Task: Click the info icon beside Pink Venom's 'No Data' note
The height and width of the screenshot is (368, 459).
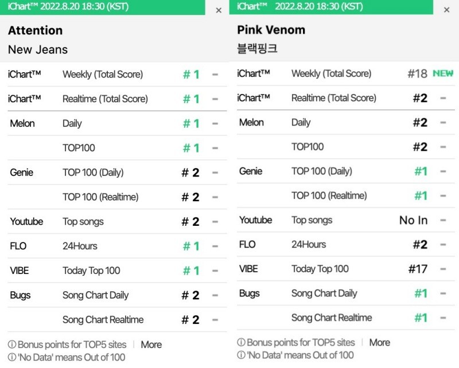Action: coord(241,355)
